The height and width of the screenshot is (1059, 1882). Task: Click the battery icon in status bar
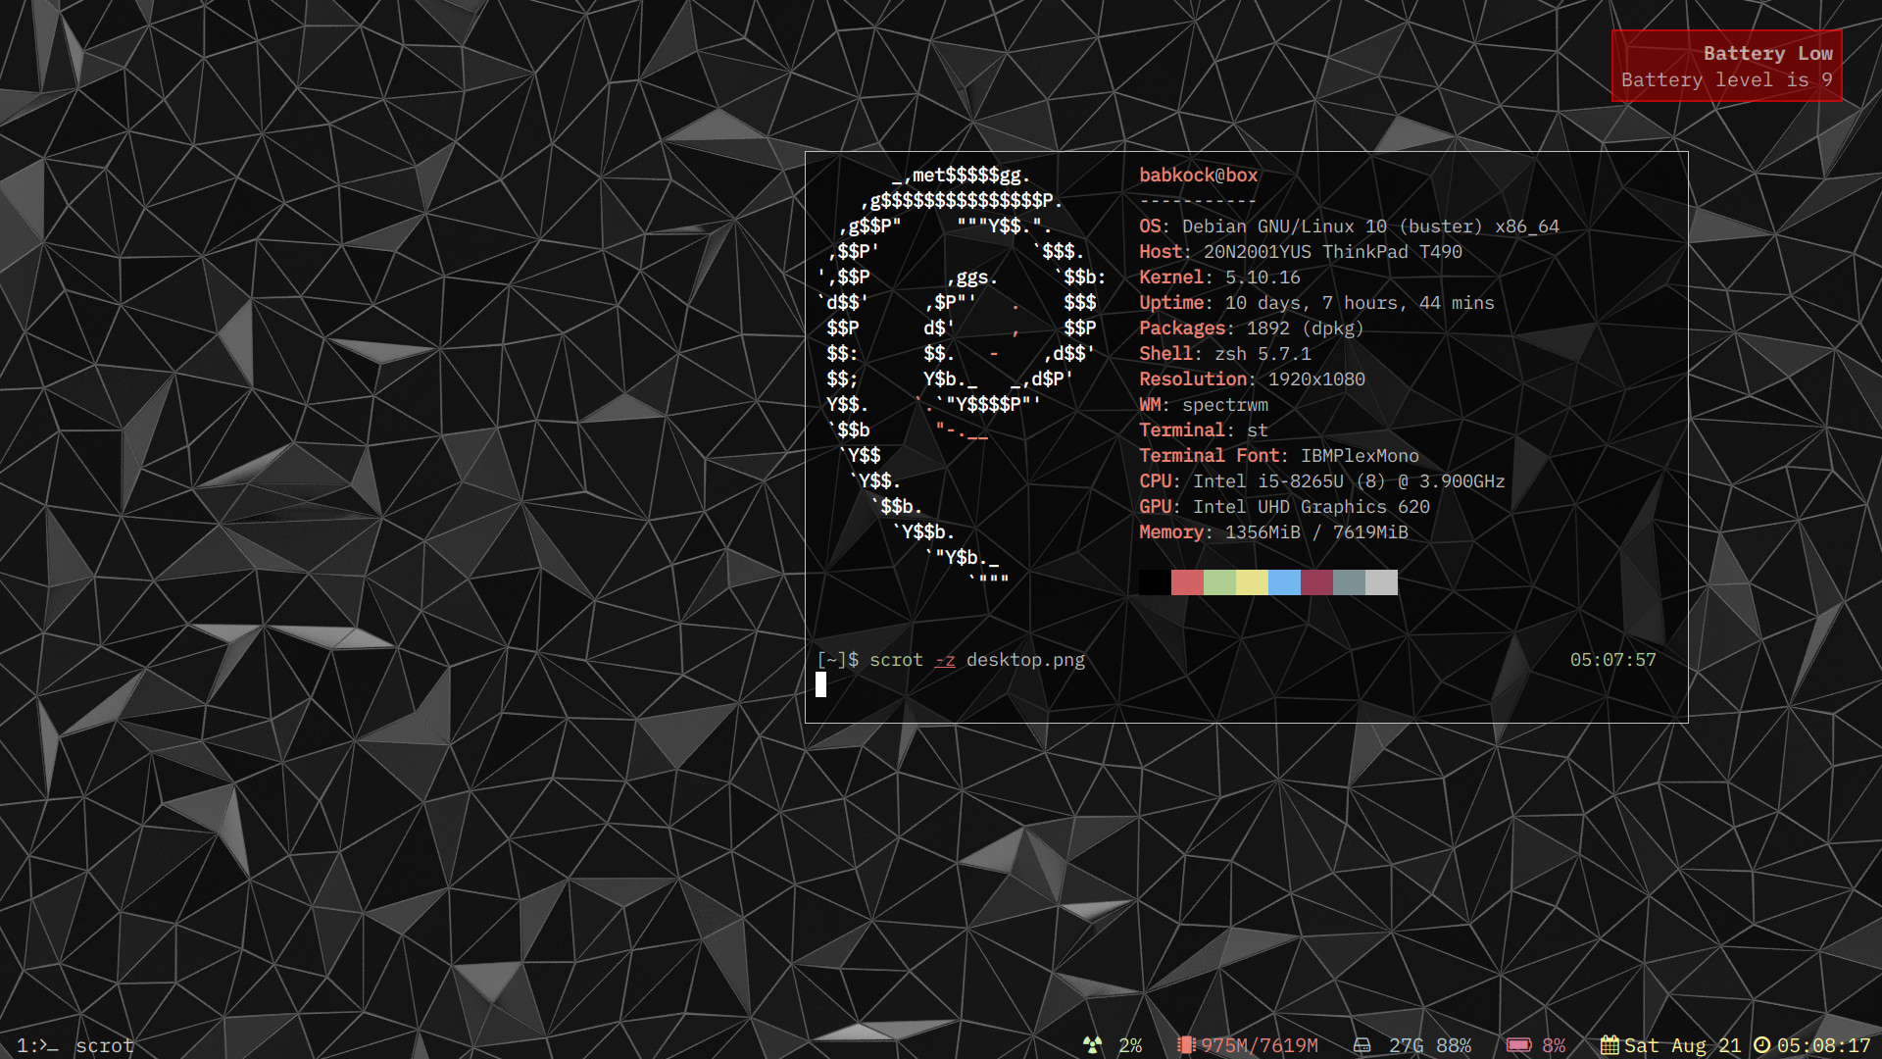pos(1518,1045)
